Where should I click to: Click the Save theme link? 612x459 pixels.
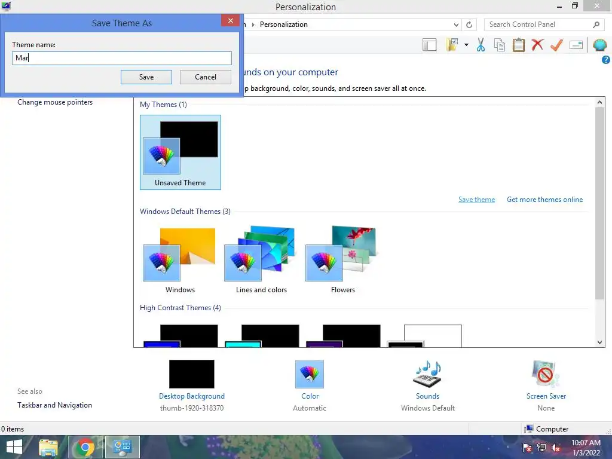(x=476, y=200)
